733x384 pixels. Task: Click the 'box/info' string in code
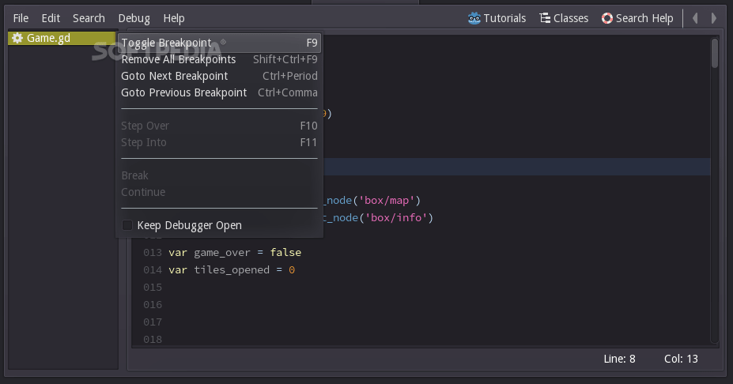tap(396, 218)
